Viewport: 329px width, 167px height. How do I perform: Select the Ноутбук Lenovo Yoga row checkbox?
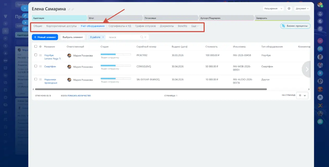coord(36,55)
